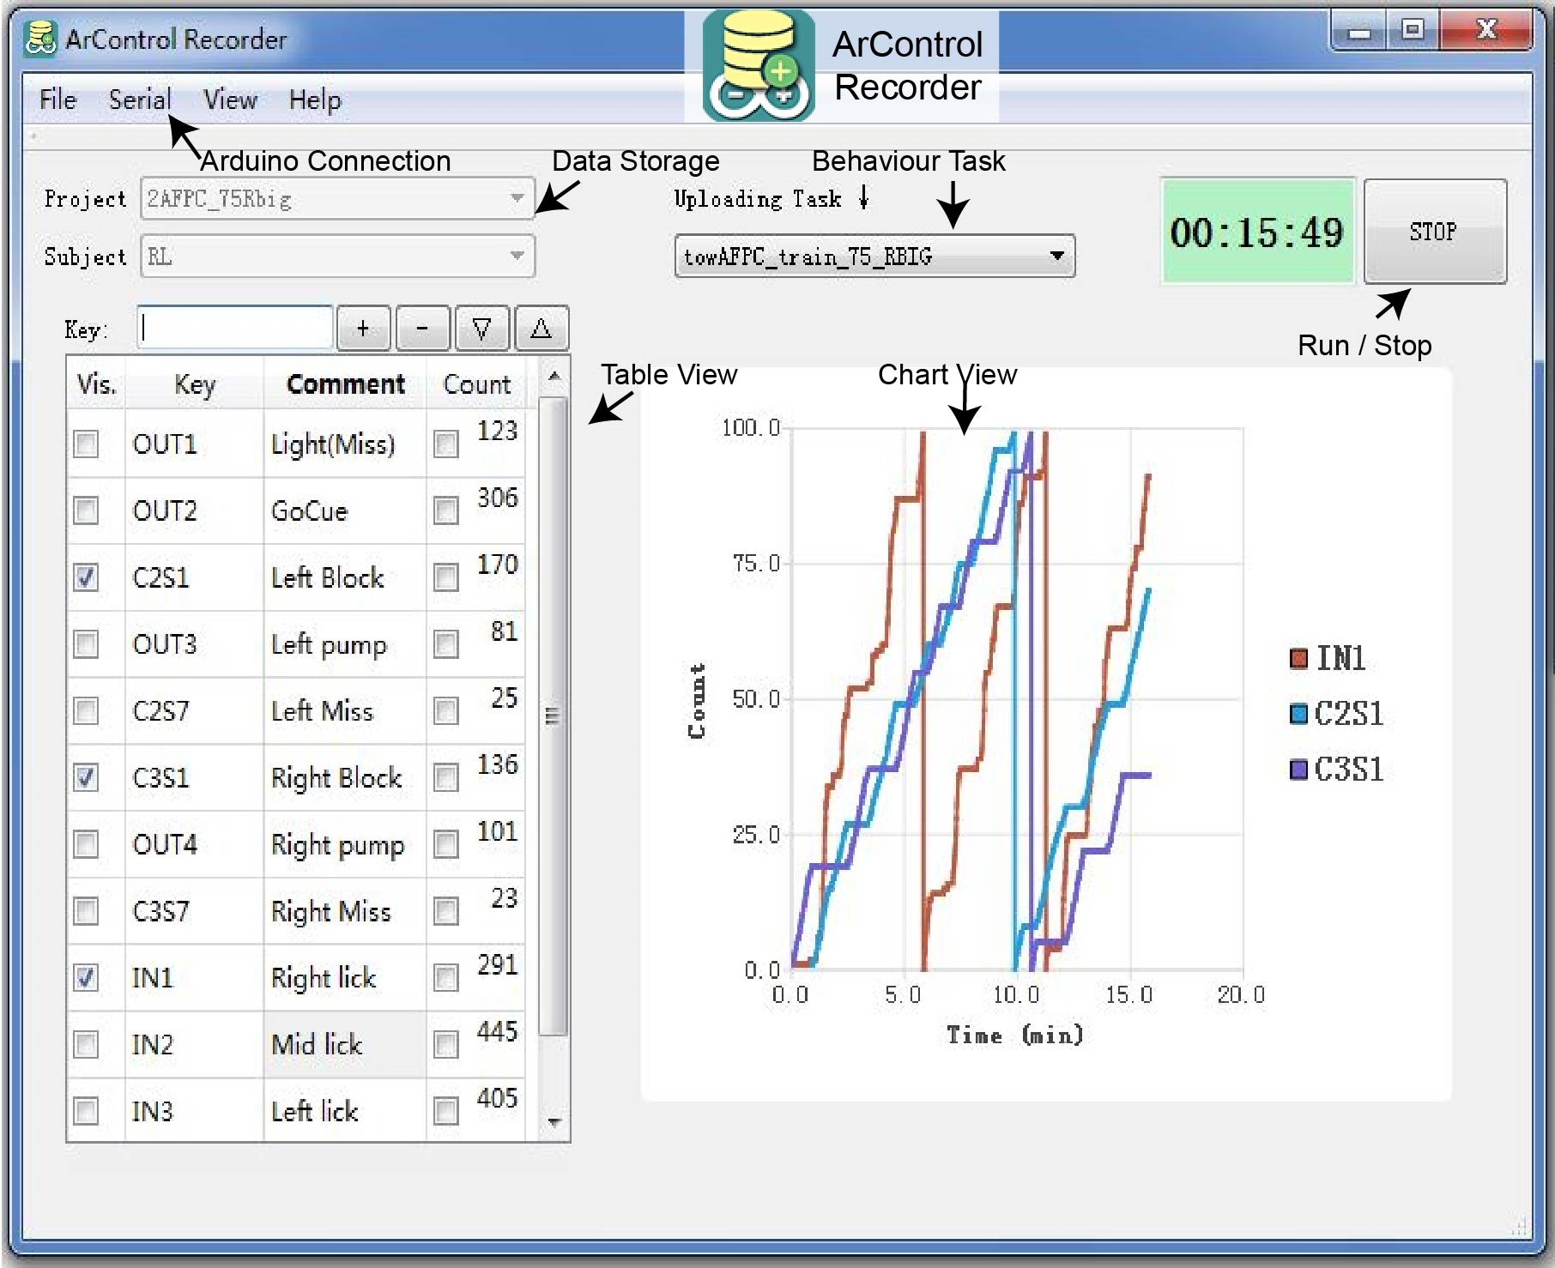Open the File menu
The height and width of the screenshot is (1268, 1555).
58,100
